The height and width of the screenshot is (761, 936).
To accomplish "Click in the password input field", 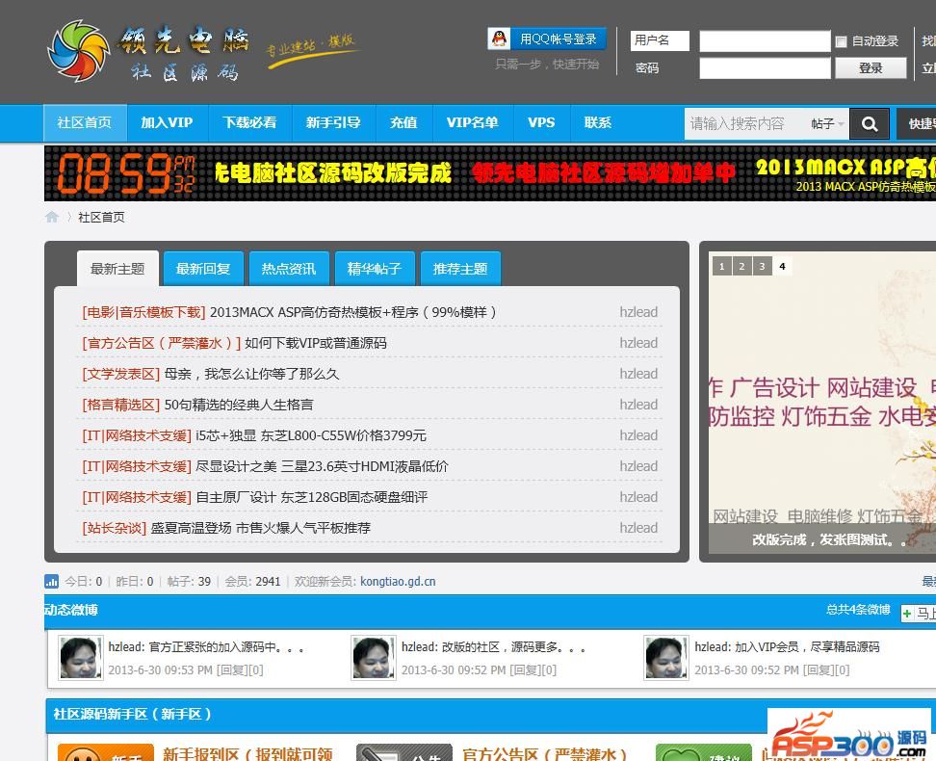I will pos(765,68).
